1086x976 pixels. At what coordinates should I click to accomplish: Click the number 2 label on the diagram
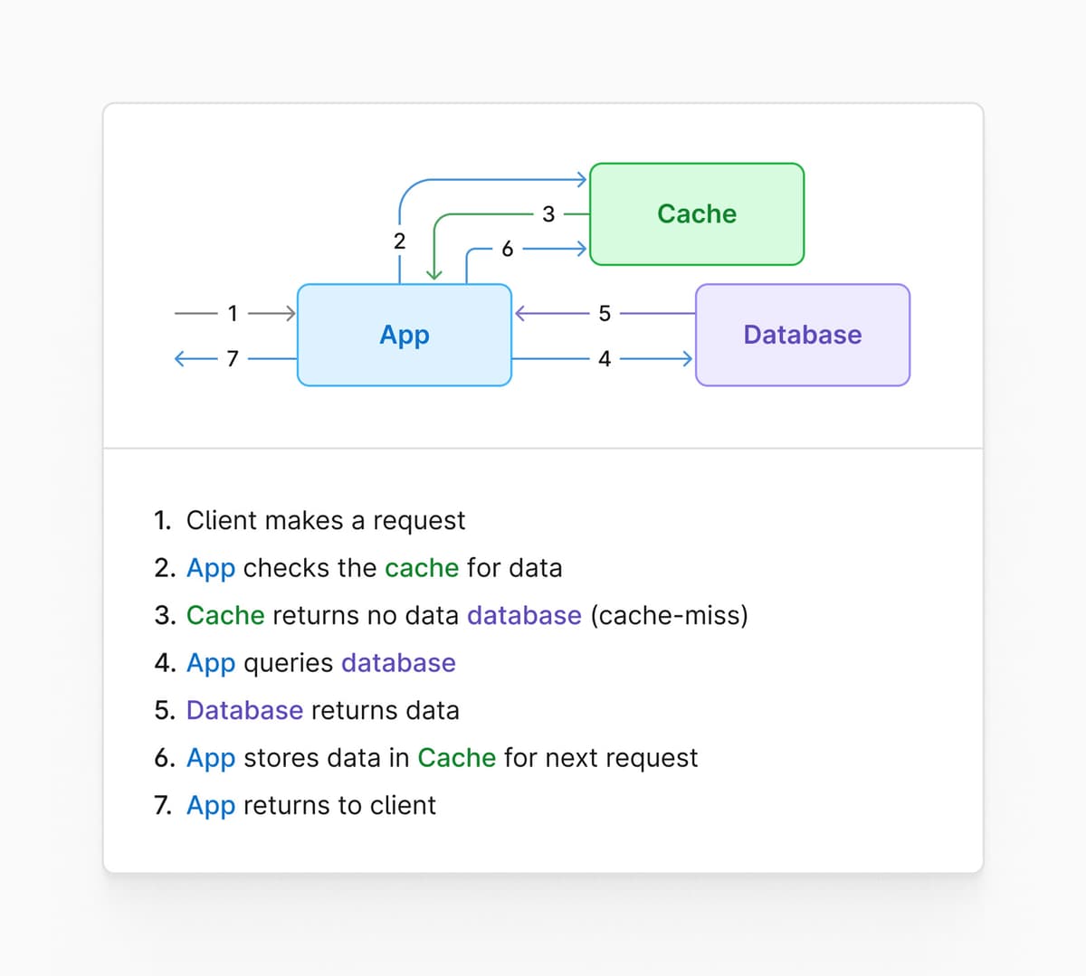tap(399, 242)
